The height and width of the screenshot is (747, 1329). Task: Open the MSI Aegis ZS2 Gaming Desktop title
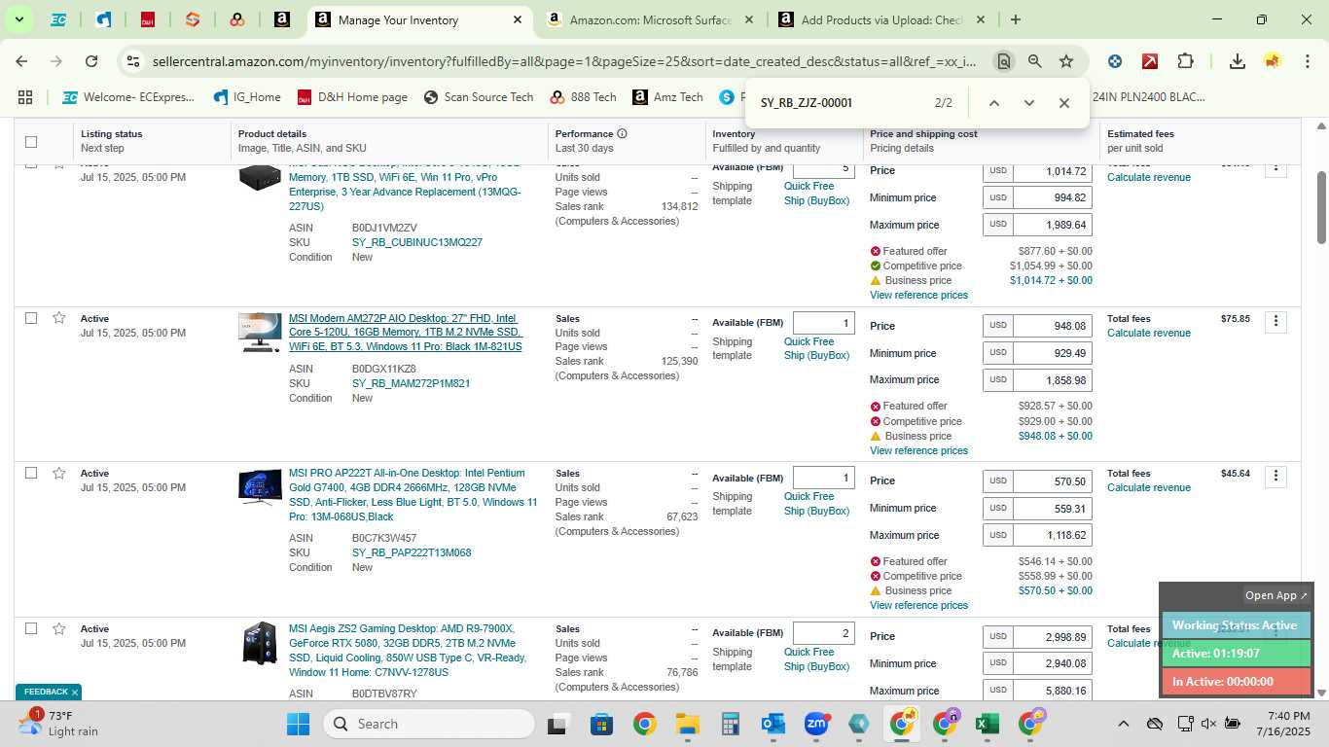pyautogui.click(x=408, y=651)
